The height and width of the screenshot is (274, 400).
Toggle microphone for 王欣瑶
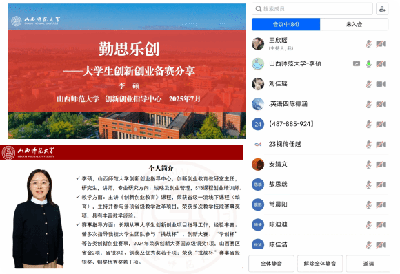coord(368,44)
